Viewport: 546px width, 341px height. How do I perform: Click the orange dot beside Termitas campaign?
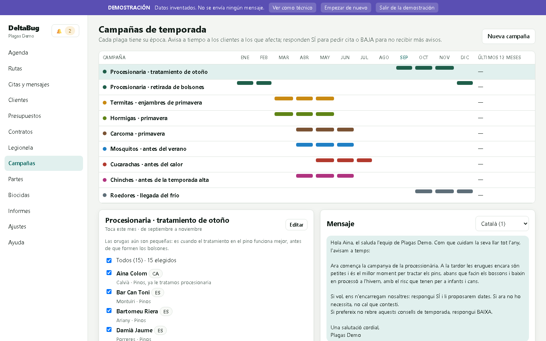pyautogui.click(x=105, y=103)
